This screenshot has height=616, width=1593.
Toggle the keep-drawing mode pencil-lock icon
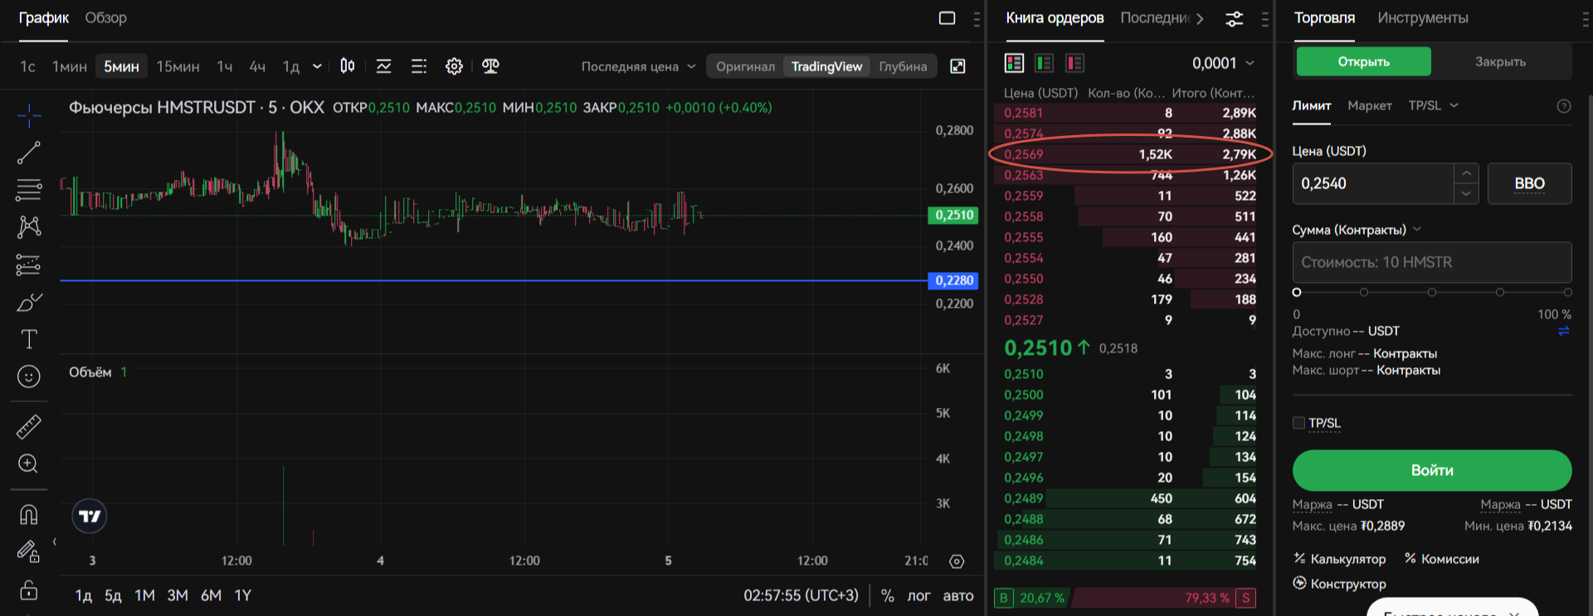click(x=28, y=551)
